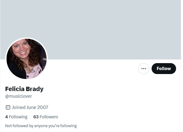The width and height of the screenshot is (183, 132).
Task: Click the ellipsis dots inside the circle button
Action: [x=144, y=69]
